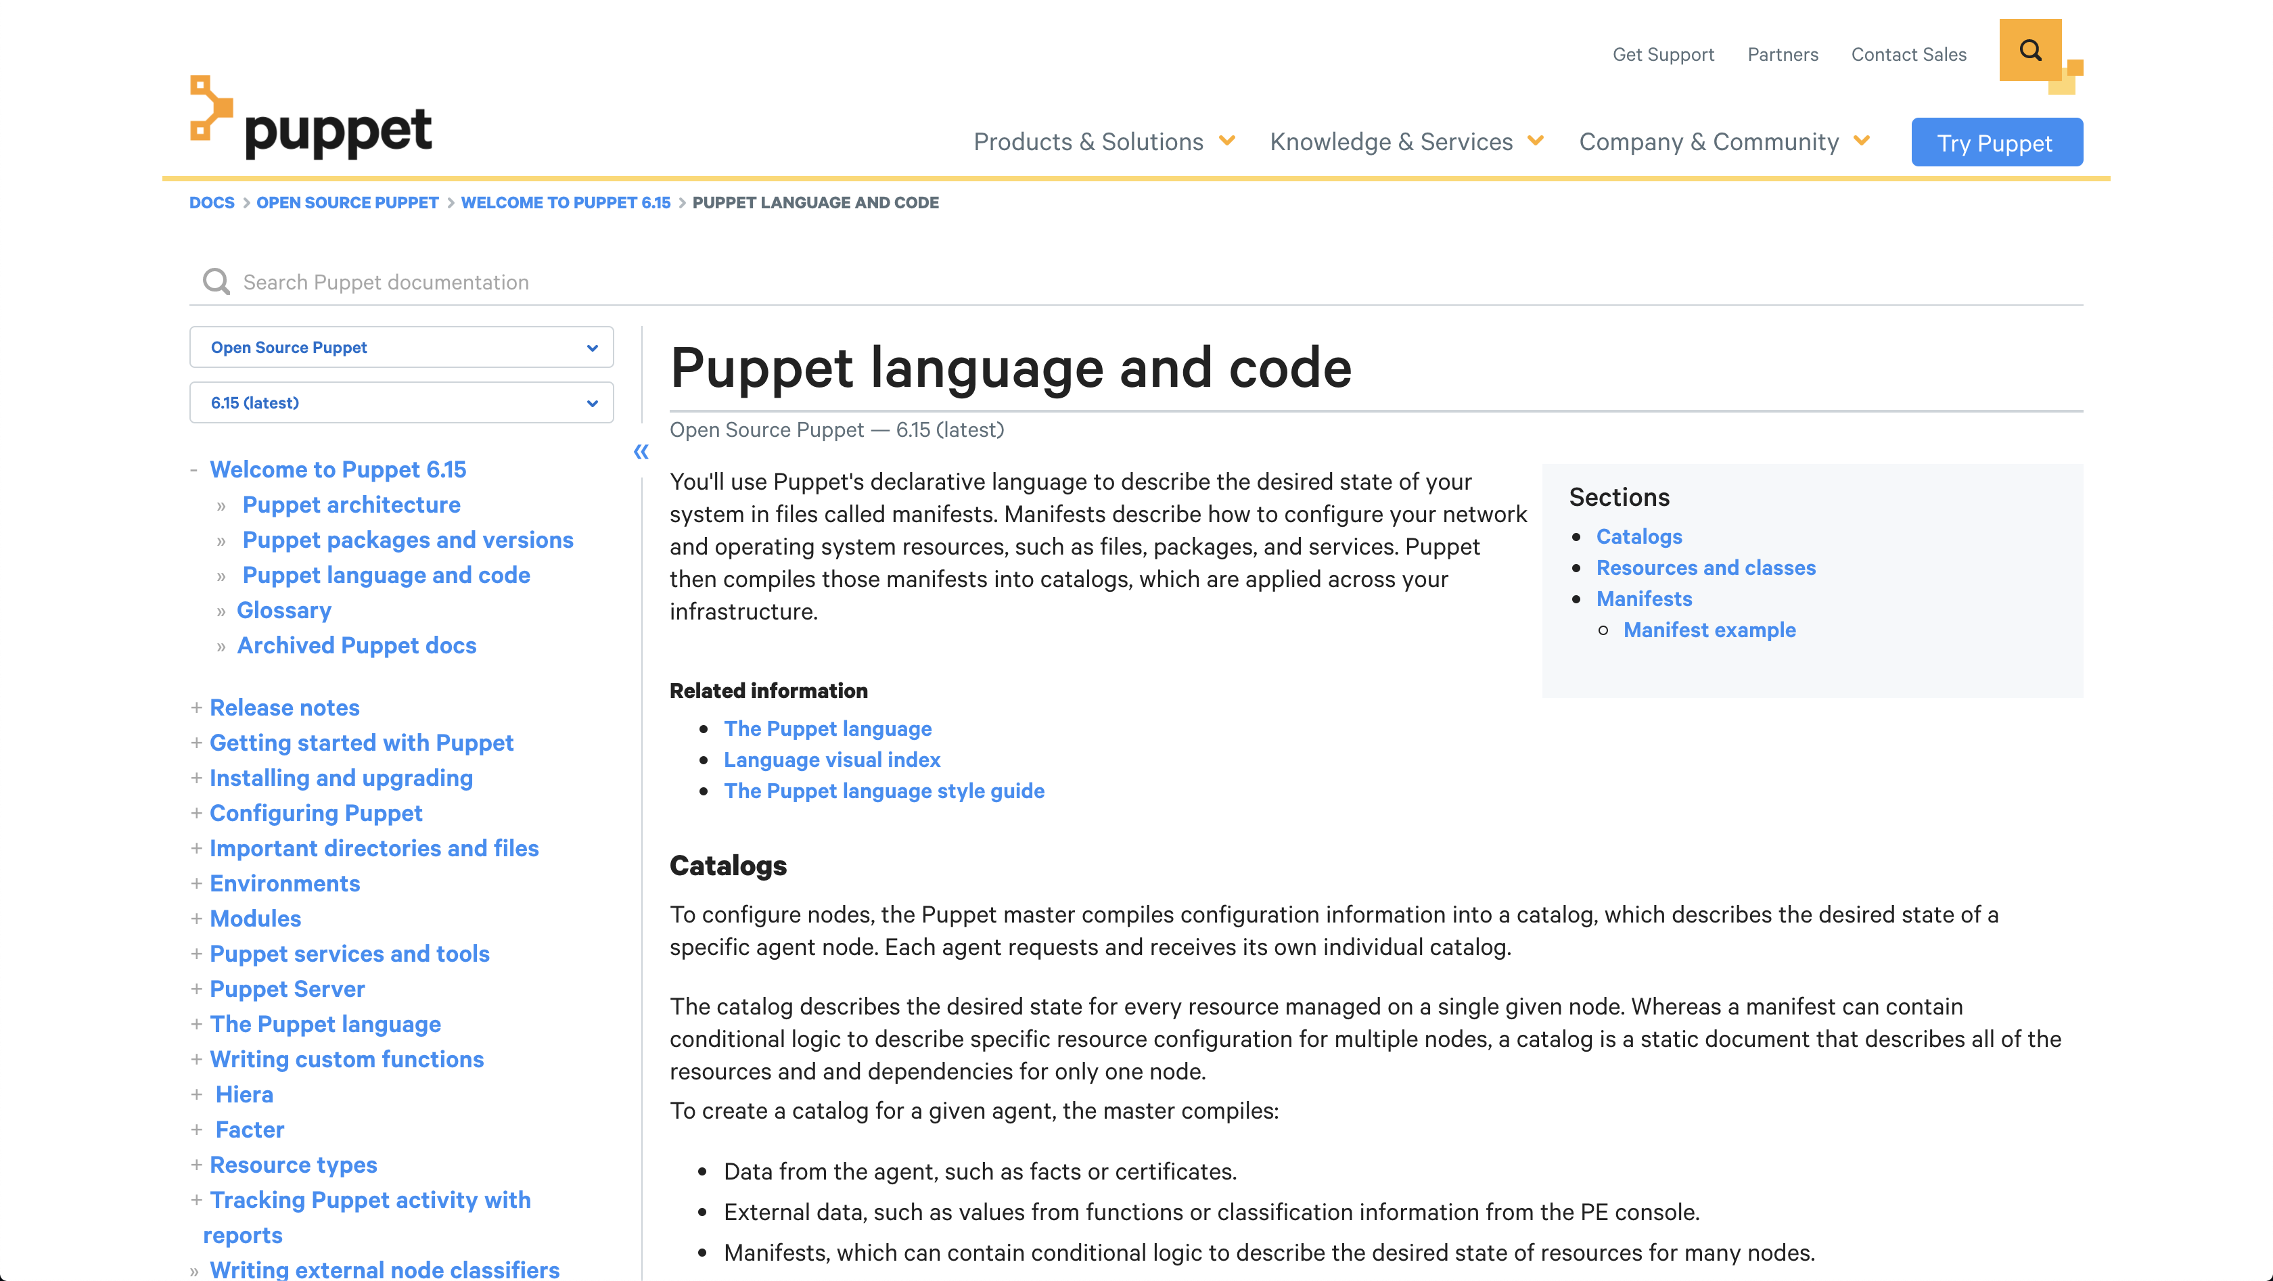Open Contact Sales link
The width and height of the screenshot is (2273, 1281).
click(1908, 55)
